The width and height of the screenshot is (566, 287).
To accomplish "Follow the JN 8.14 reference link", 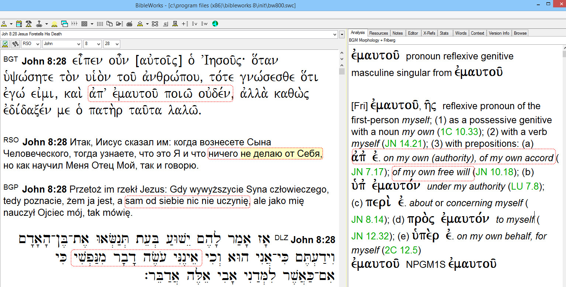I will 368,219.
